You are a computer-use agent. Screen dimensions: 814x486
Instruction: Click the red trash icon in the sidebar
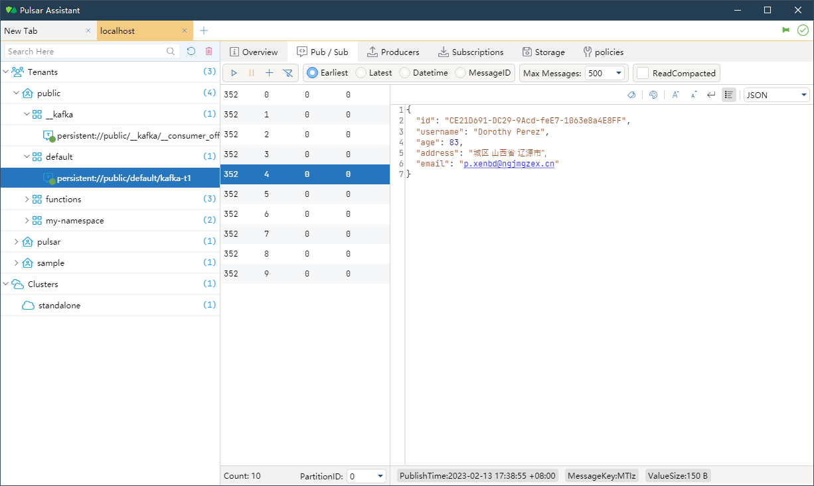(x=208, y=51)
